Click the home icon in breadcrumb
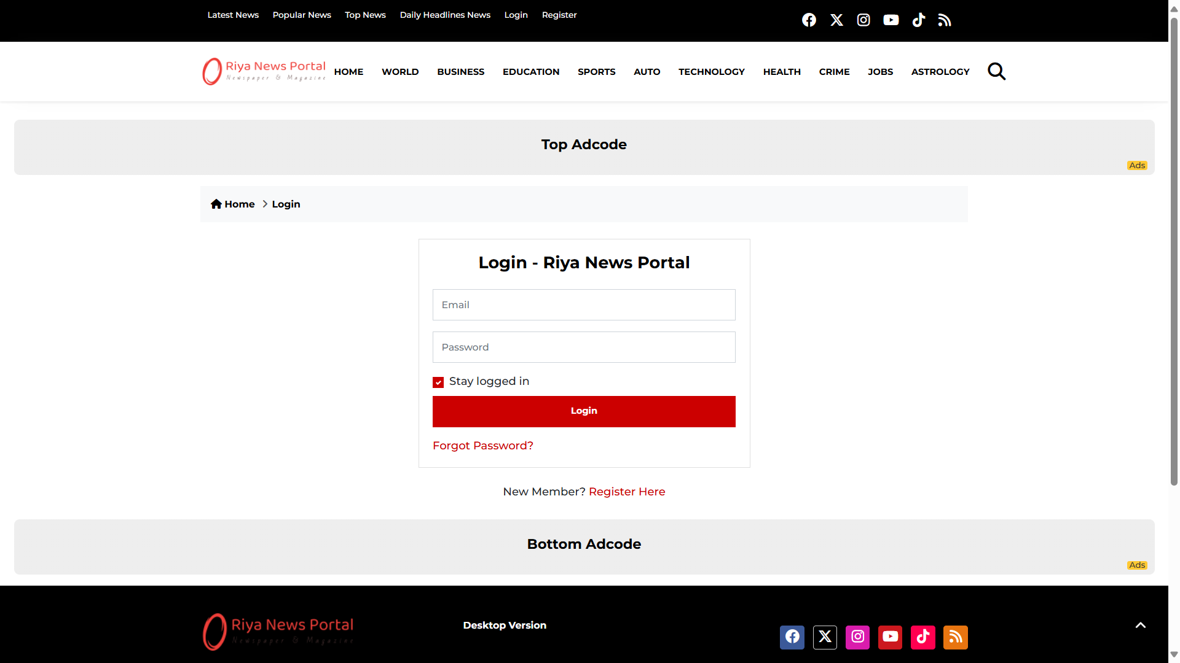Viewport: 1180px width, 663px height. [x=216, y=204]
